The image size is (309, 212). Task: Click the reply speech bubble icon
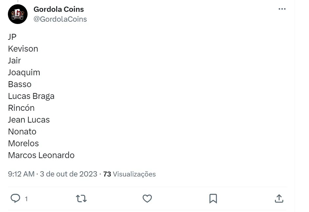15,198
